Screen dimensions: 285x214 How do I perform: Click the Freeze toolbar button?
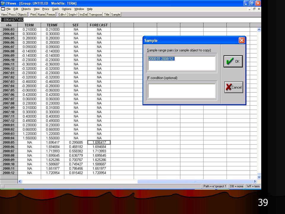pyautogui.click(x=51, y=14)
